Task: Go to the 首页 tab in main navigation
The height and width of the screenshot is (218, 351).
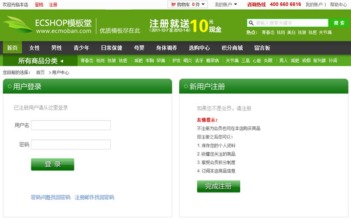Action: click(x=12, y=48)
